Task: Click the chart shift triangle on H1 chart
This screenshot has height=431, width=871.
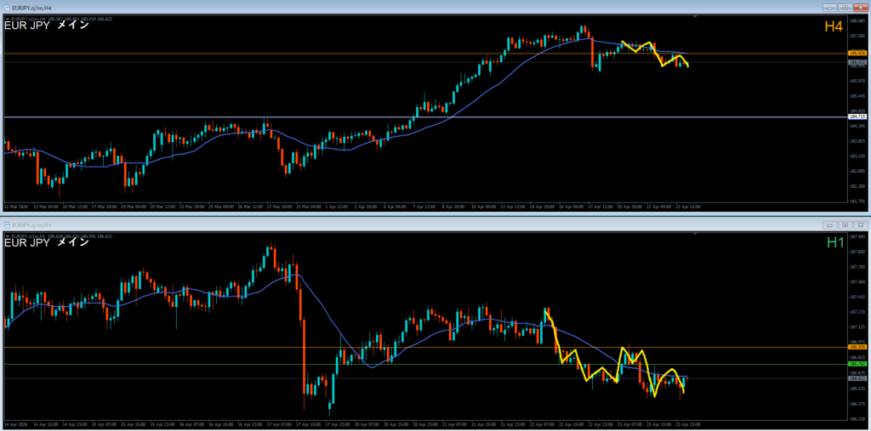Action: 696,235
